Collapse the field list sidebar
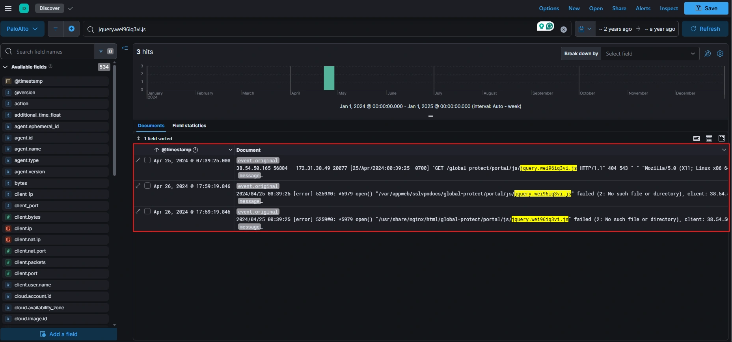 (125, 48)
